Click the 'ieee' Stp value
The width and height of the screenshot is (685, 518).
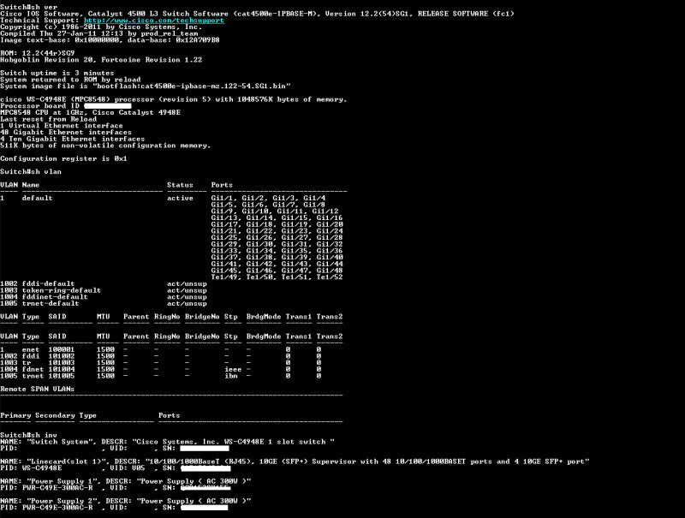coord(233,369)
